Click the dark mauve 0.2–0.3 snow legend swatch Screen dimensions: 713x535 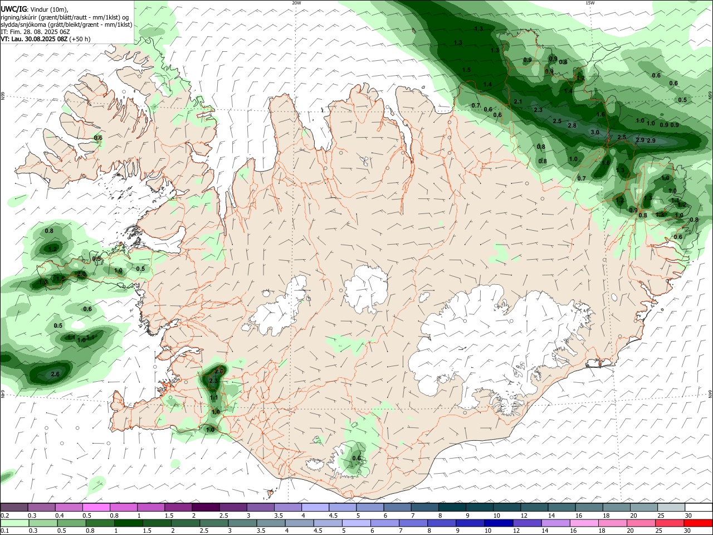pyautogui.click(x=14, y=508)
